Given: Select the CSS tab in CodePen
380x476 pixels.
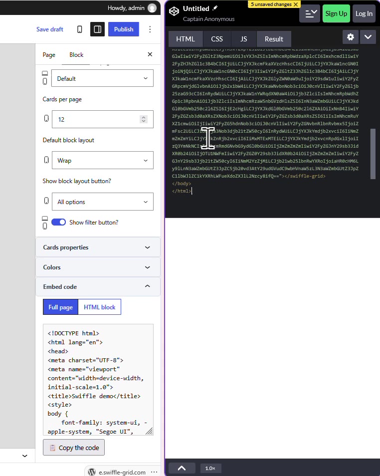Looking at the screenshot, I should pyautogui.click(x=217, y=39).
